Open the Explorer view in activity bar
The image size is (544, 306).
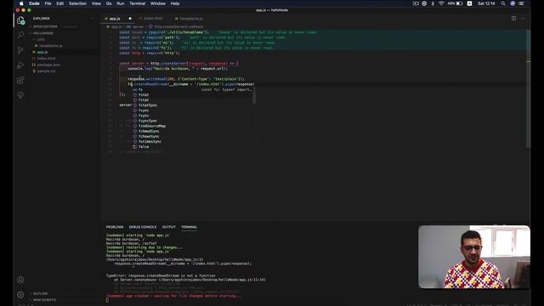(x=20, y=20)
